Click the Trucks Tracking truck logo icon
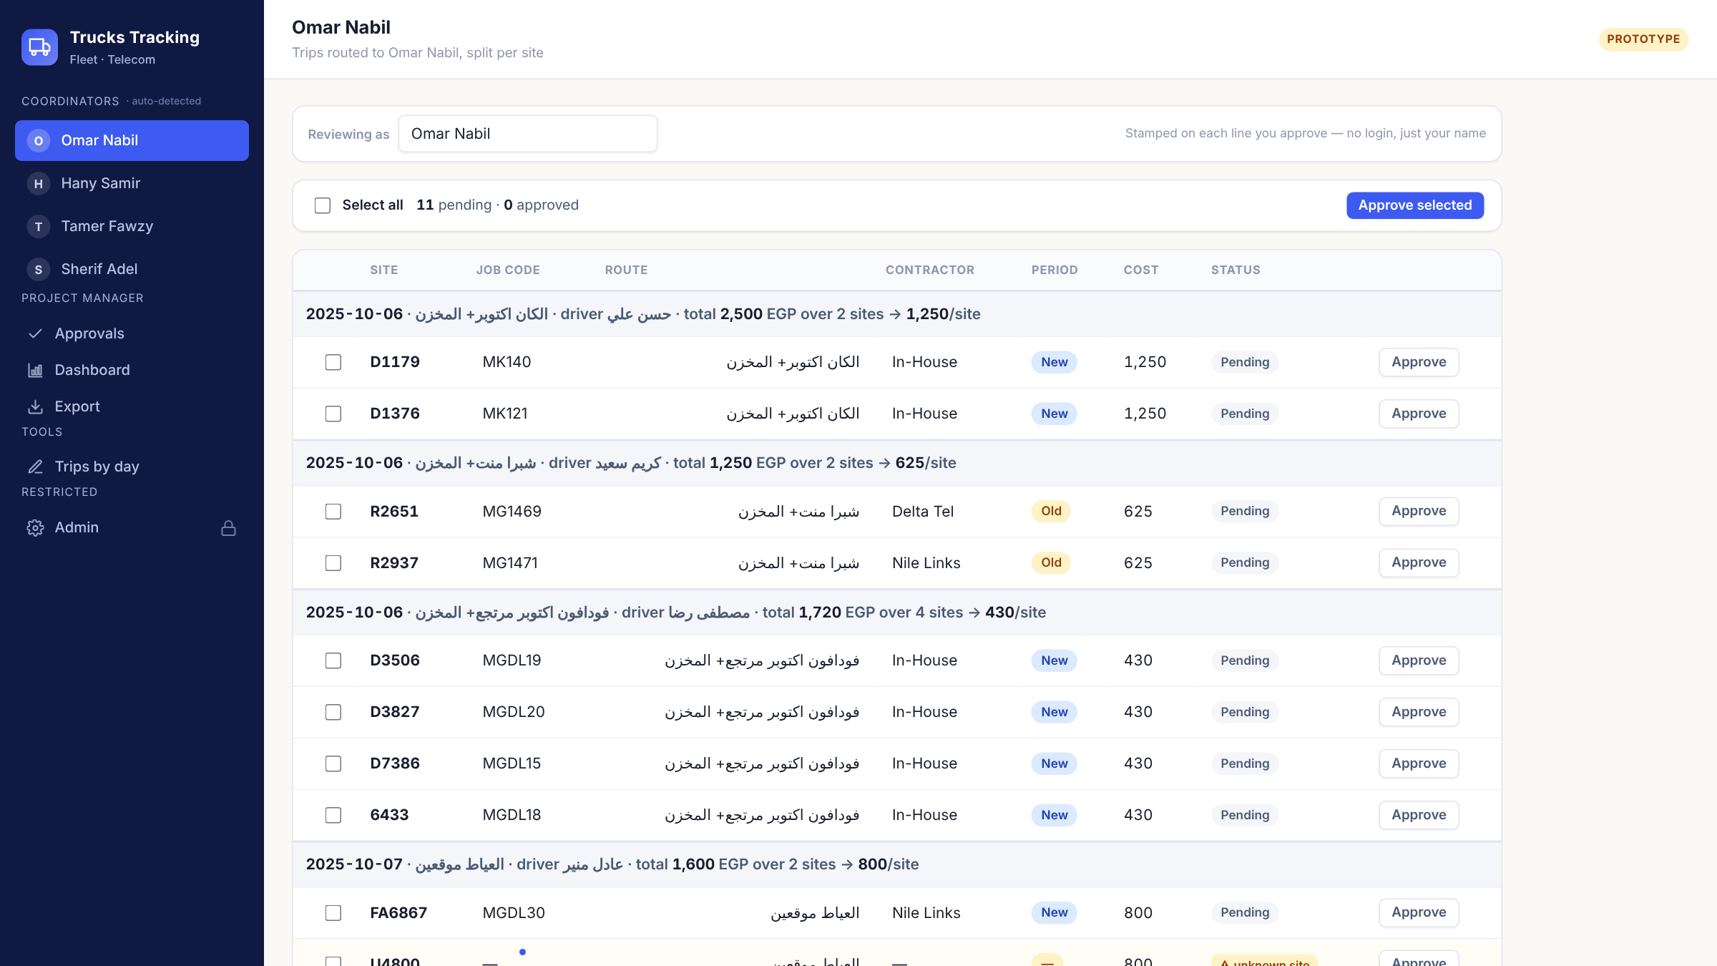Viewport: 1717px width, 966px height. coord(39,47)
